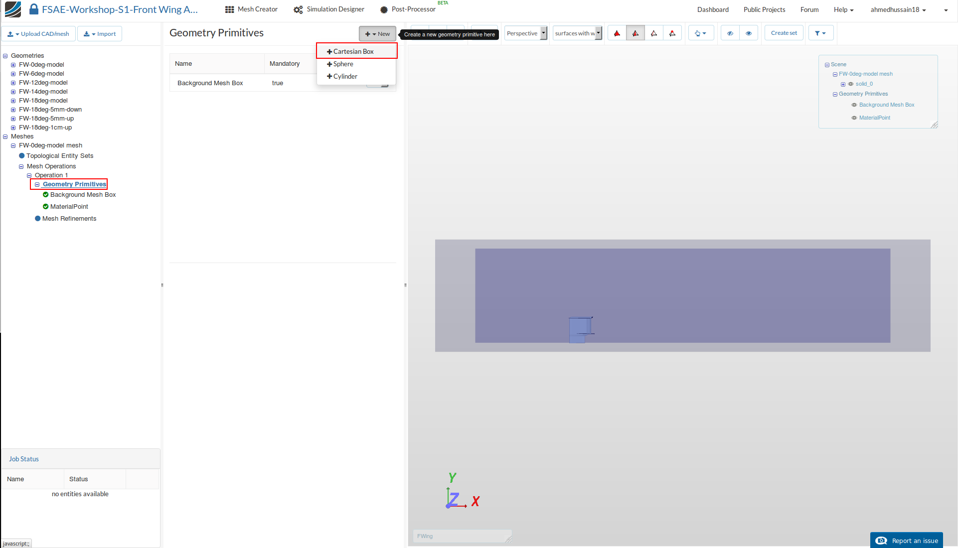Image resolution: width=958 pixels, height=548 pixels.
Task: Click the crossed-out eye hide selection icon
Action: click(x=730, y=33)
